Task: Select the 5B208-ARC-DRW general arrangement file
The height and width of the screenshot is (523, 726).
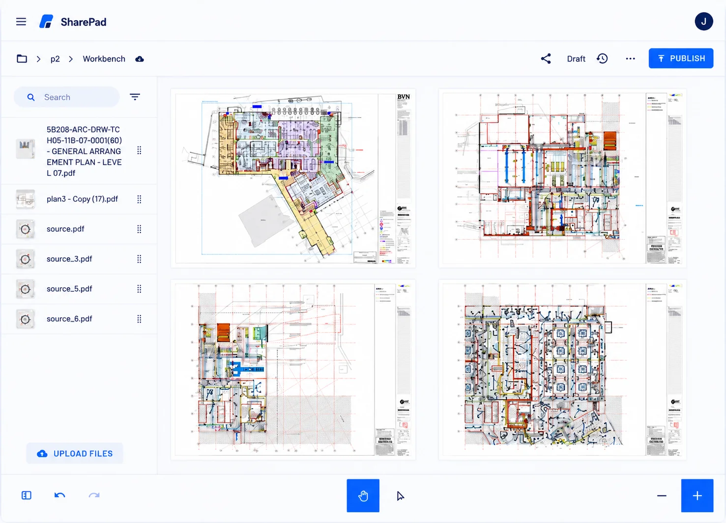Action: [x=79, y=151]
